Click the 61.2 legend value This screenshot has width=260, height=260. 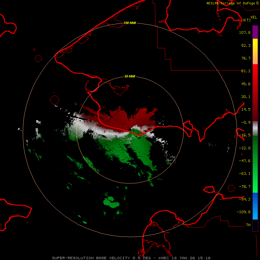click(x=246, y=71)
